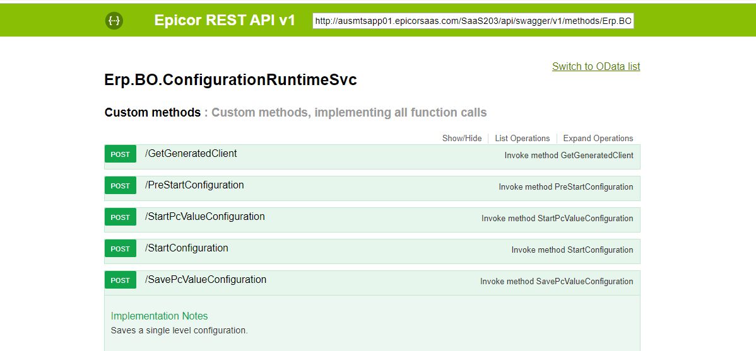
Task: Focus the swagger URL input field
Action: (473, 21)
